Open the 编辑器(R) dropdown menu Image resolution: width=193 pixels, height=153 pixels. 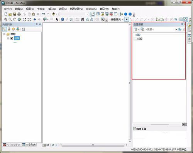click(117, 19)
